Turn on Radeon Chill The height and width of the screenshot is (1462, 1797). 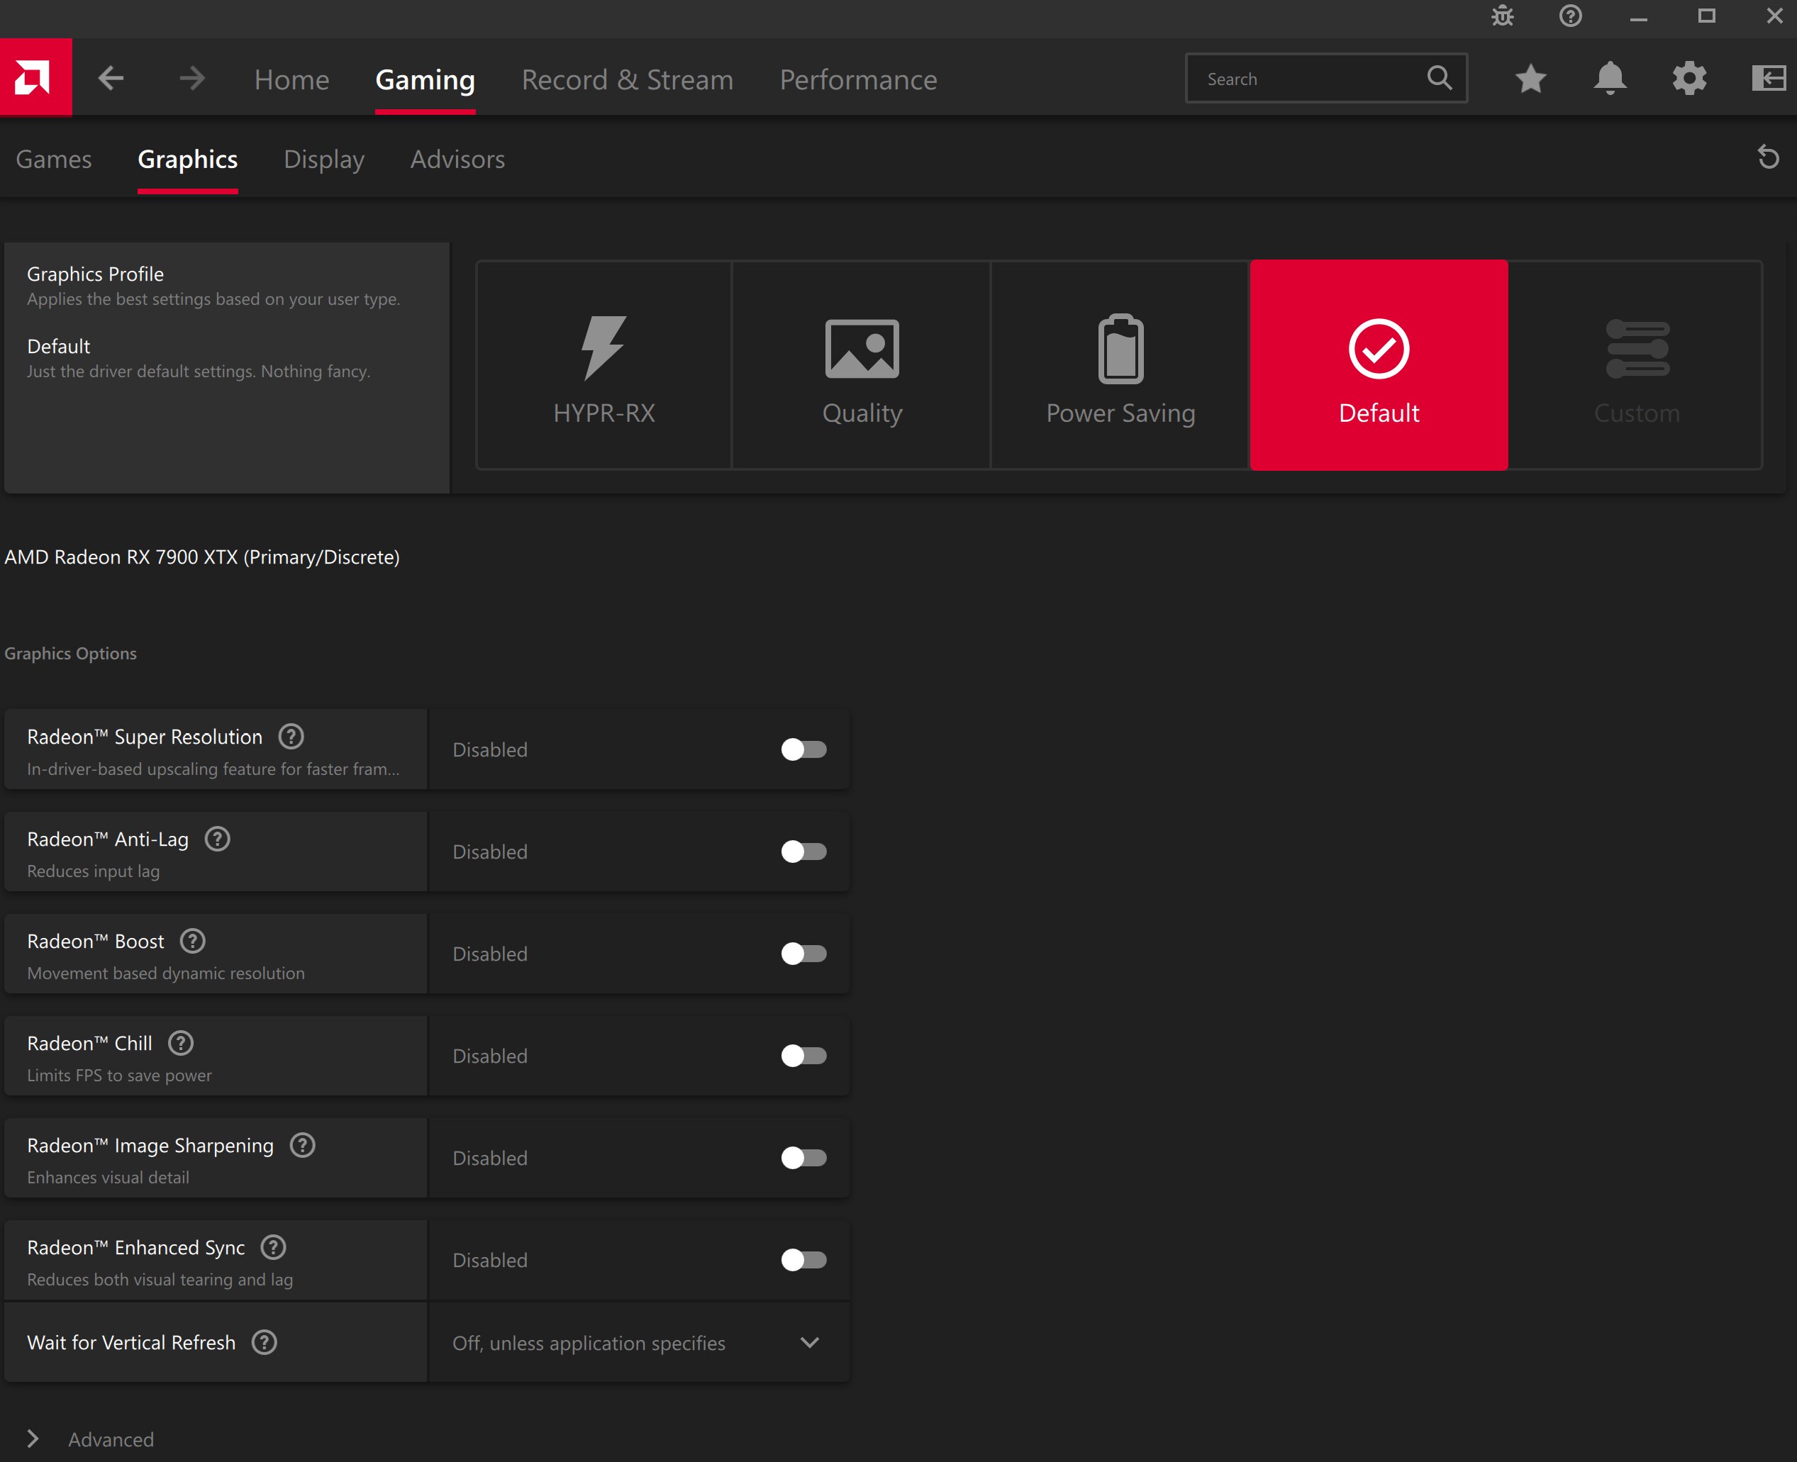[803, 1056]
